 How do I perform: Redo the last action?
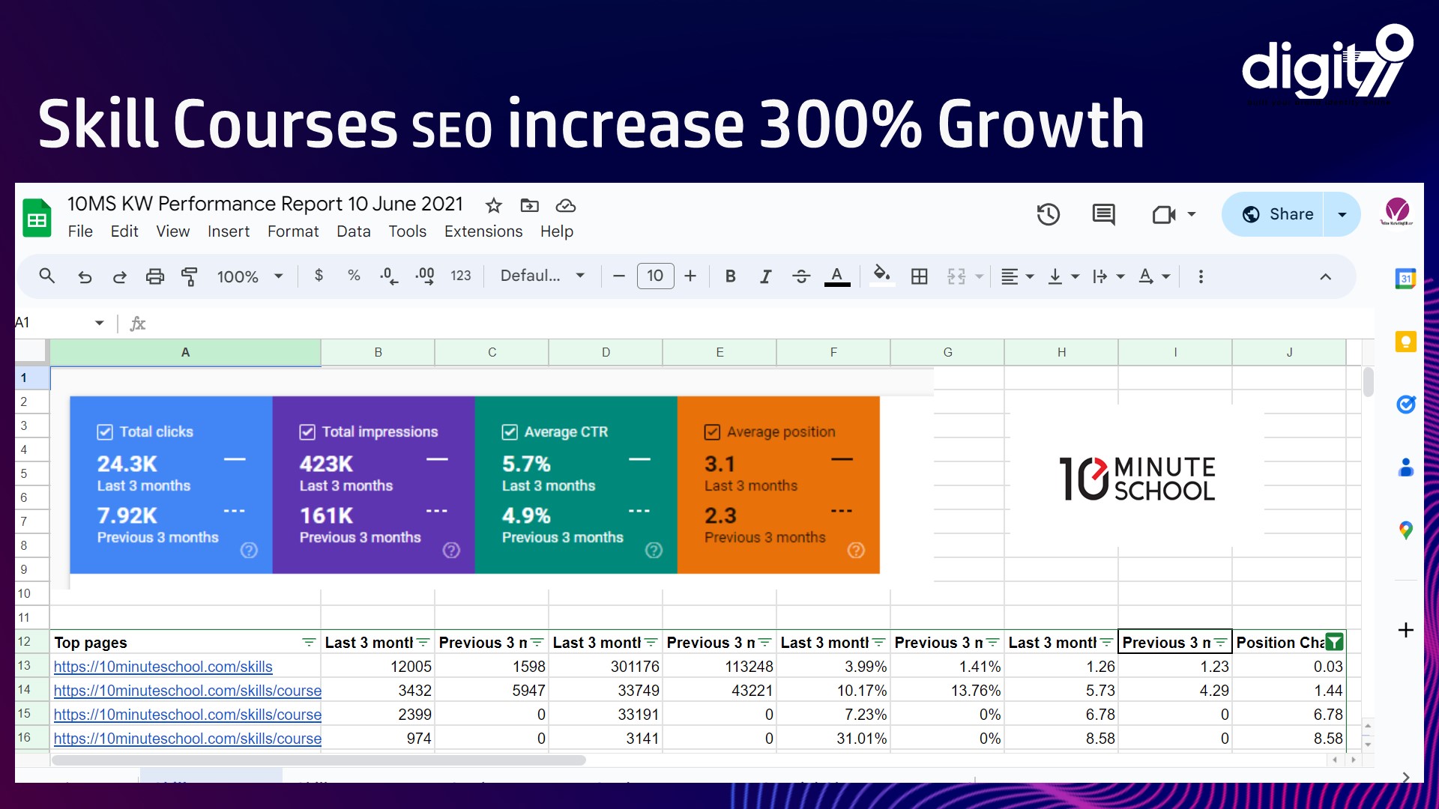pos(120,277)
